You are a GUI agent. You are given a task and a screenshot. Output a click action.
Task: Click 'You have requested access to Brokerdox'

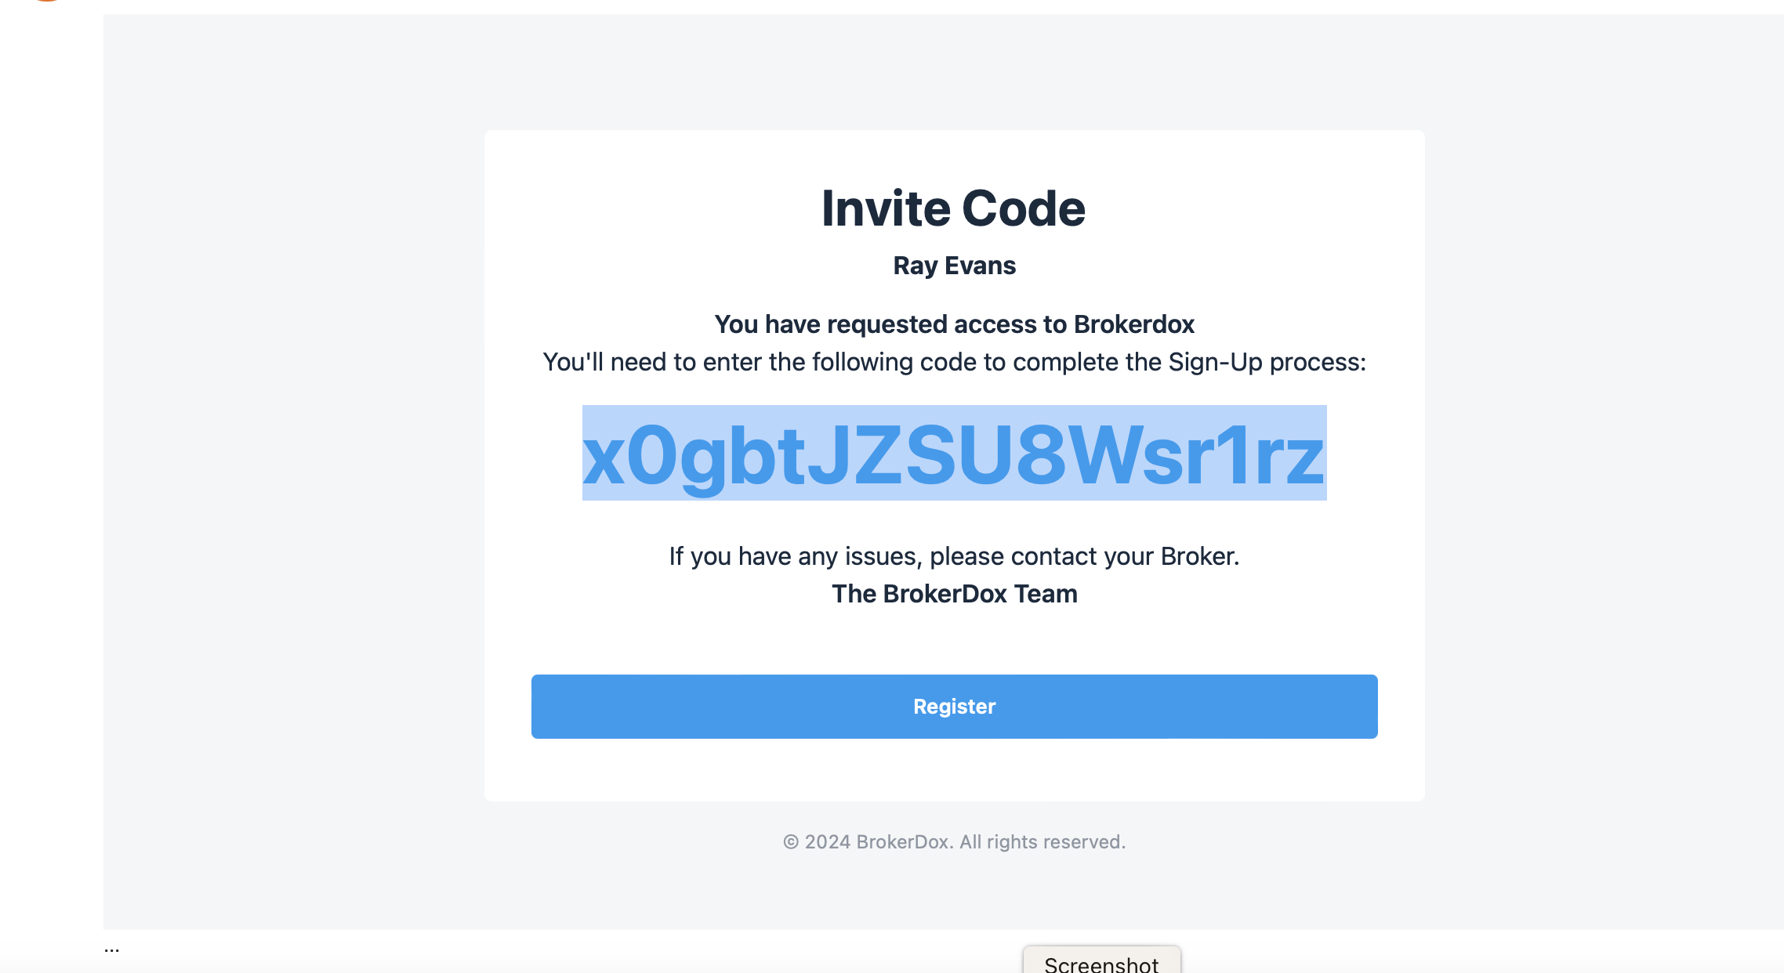pos(954,324)
